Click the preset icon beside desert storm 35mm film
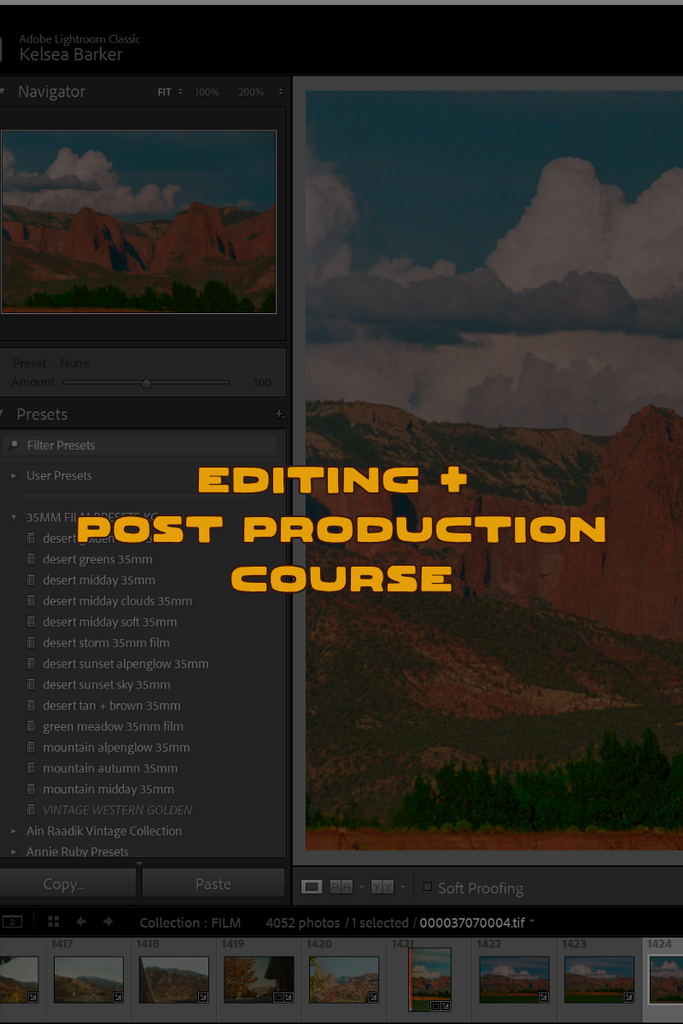This screenshot has height=1024, width=683. point(32,643)
